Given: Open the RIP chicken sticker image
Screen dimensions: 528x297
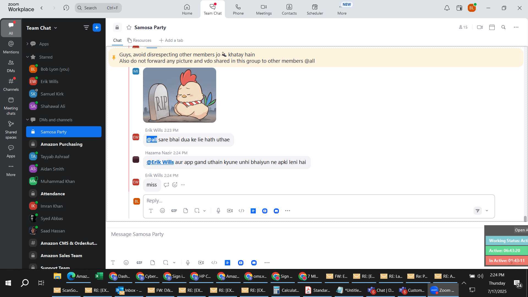Looking at the screenshot, I should click(x=180, y=95).
